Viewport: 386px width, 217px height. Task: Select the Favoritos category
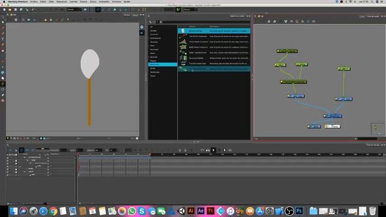tap(154, 42)
